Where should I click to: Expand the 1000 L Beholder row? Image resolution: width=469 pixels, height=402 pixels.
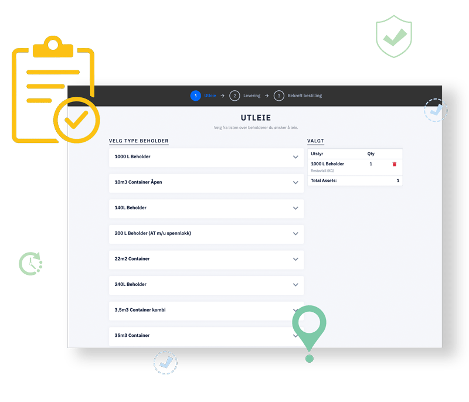[295, 157]
